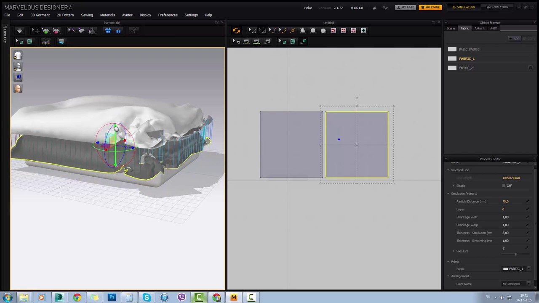Click the blue fabric surface display icon

coord(18,77)
